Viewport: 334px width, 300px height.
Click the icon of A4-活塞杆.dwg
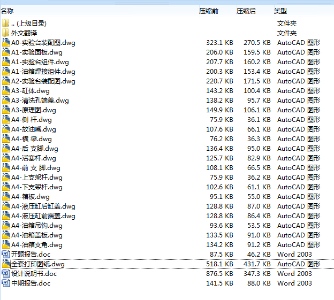tap(6, 158)
